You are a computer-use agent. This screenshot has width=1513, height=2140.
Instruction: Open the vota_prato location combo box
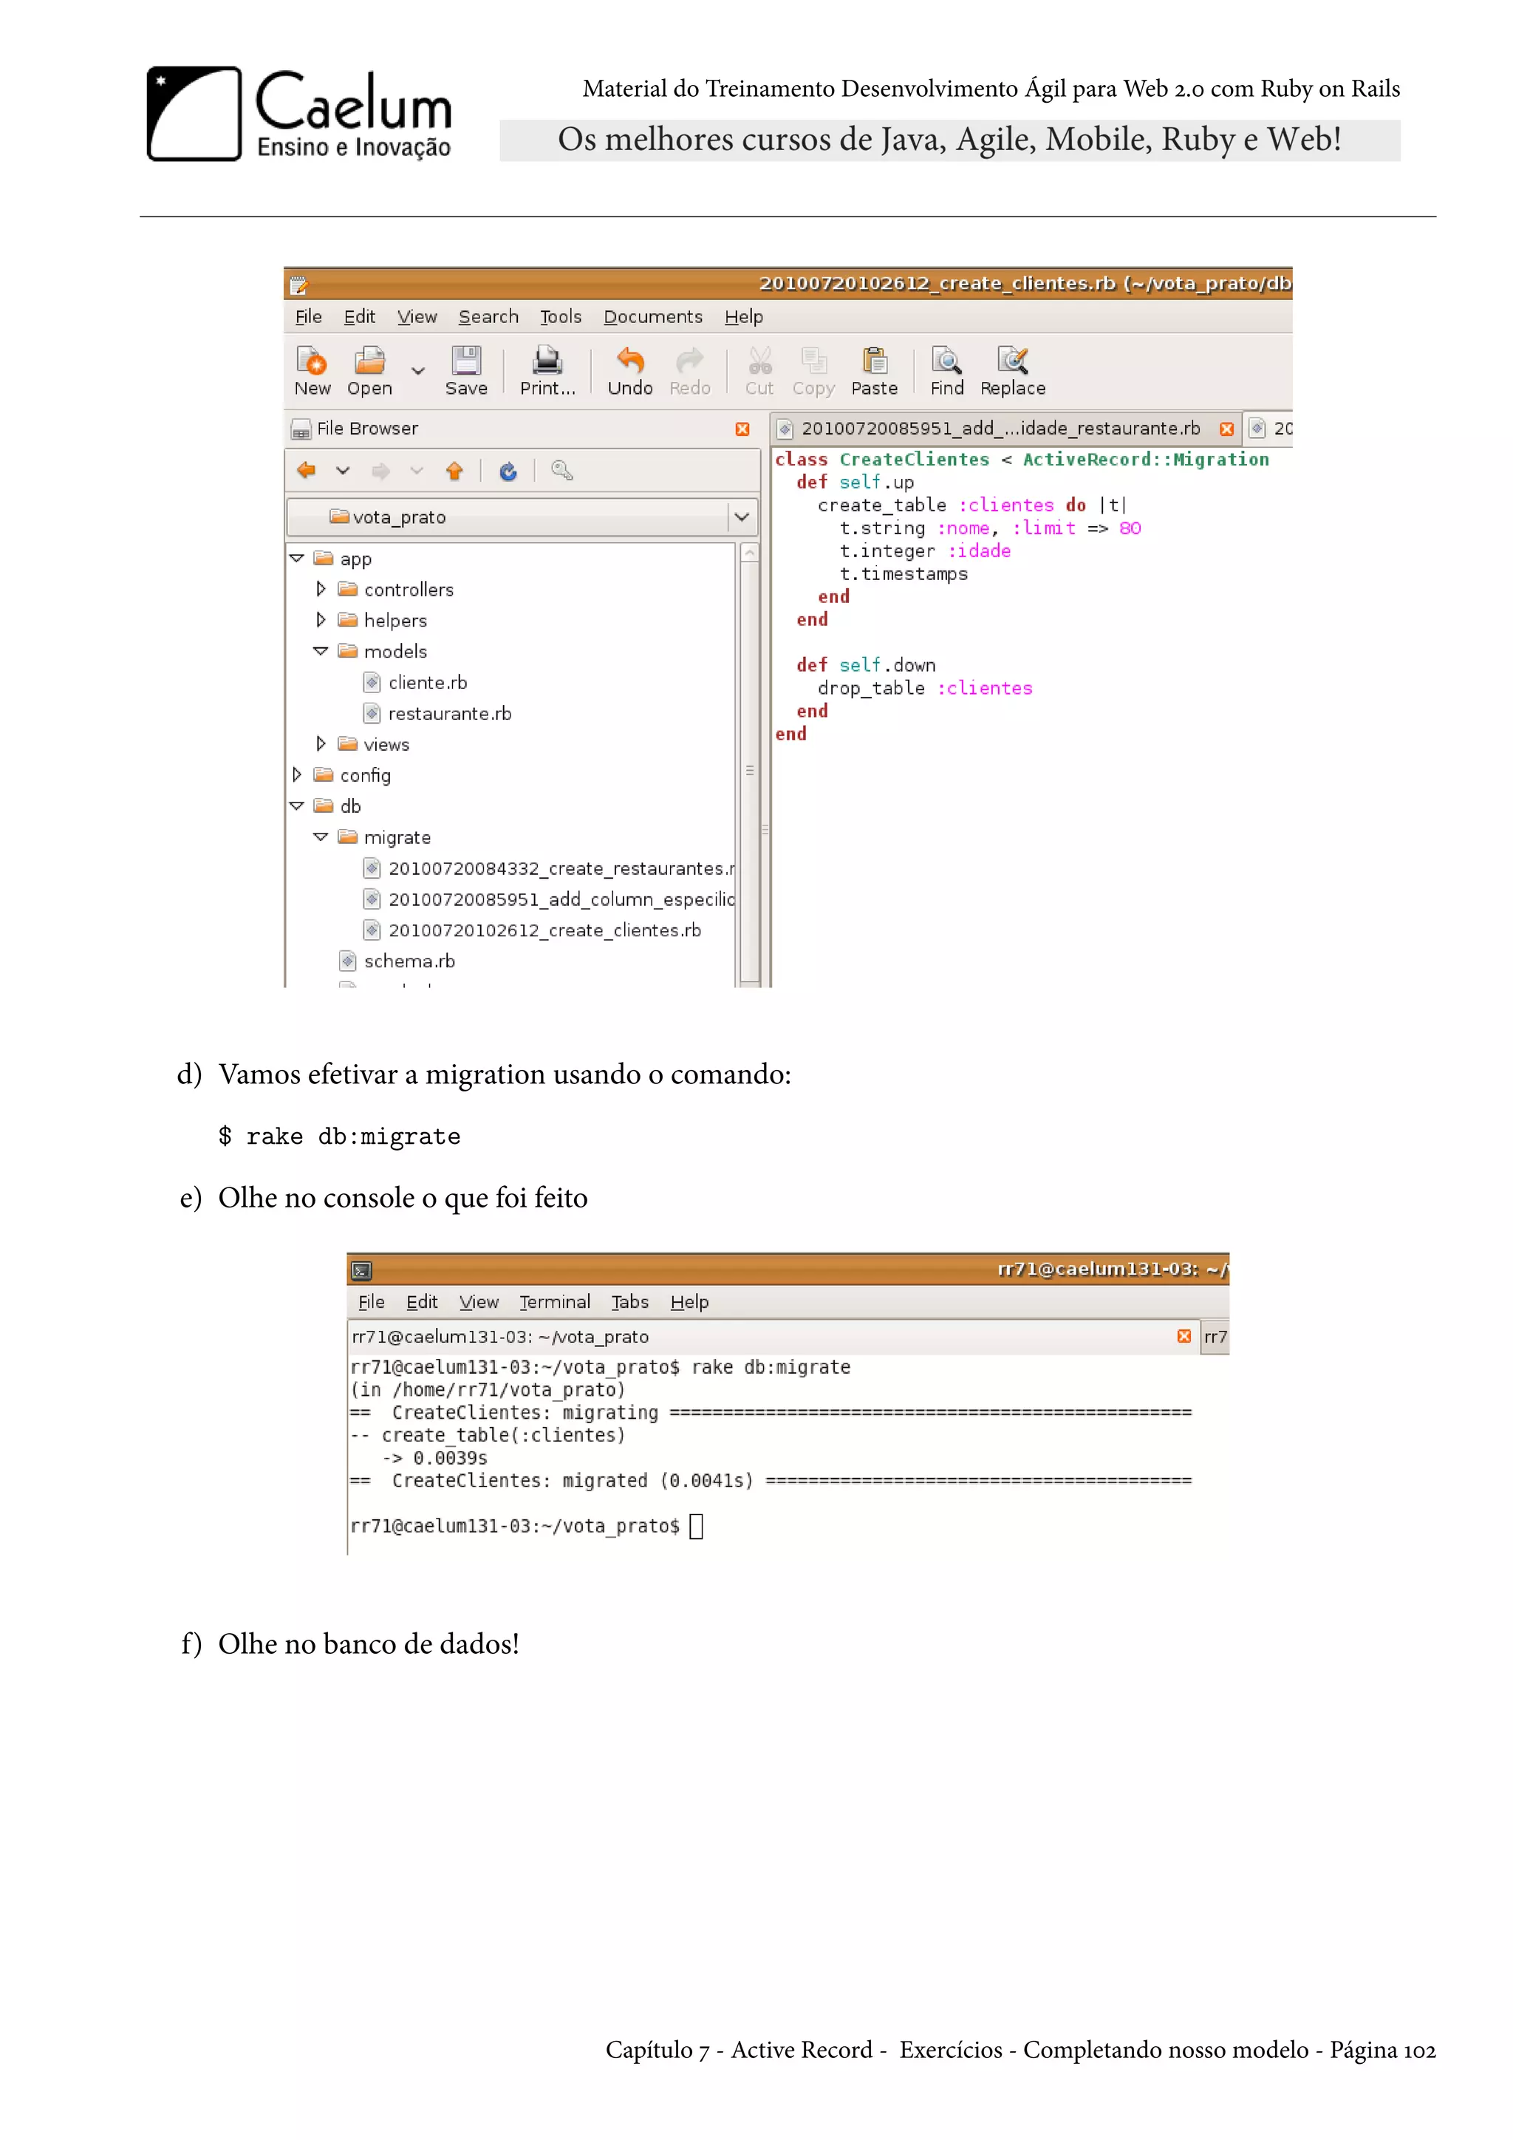pyautogui.click(x=522, y=517)
